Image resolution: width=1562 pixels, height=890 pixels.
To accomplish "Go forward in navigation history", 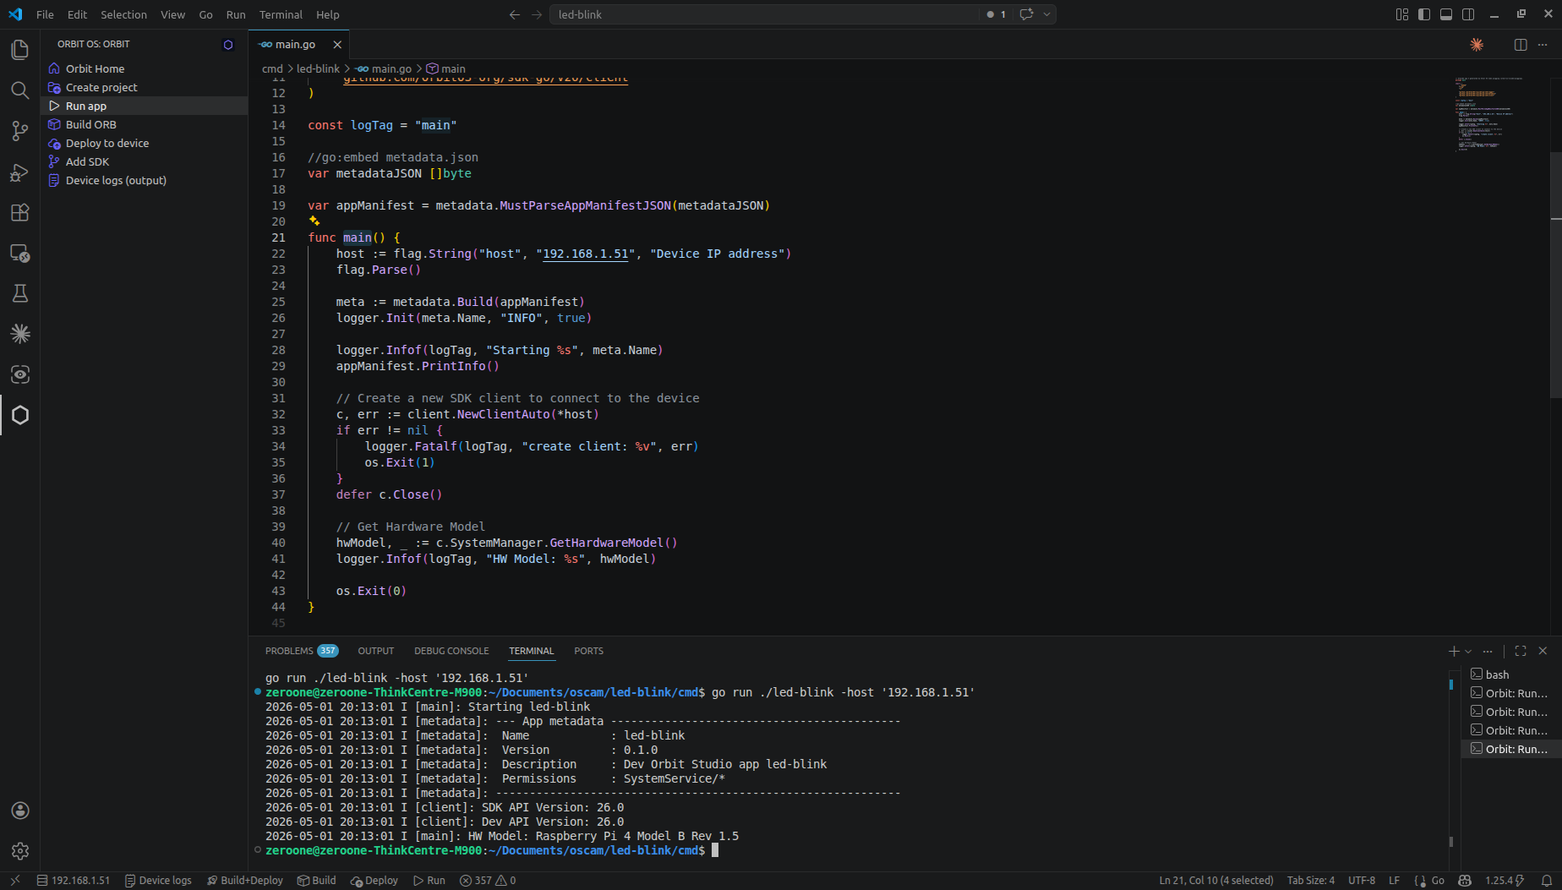I will pos(537,14).
